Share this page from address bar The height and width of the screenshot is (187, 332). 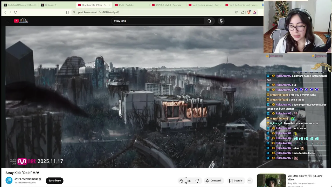[x=243, y=12]
